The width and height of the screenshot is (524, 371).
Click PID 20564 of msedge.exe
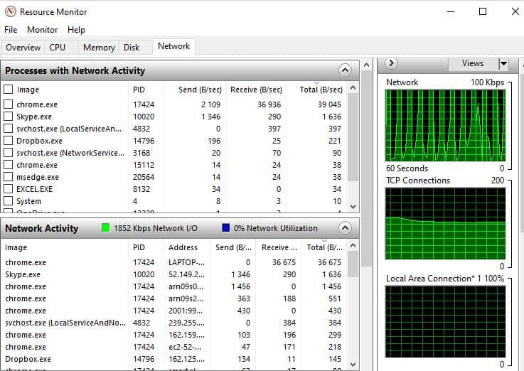144,177
